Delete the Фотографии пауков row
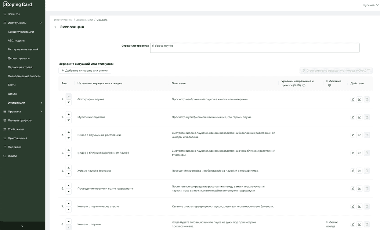Viewport: 380px width, 230px height. 367,99
